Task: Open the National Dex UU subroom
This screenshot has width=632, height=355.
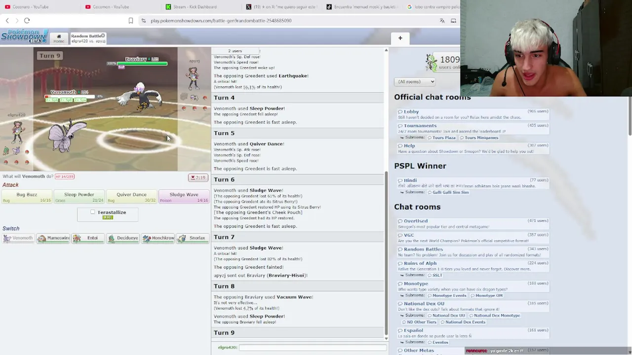Action: (446, 316)
